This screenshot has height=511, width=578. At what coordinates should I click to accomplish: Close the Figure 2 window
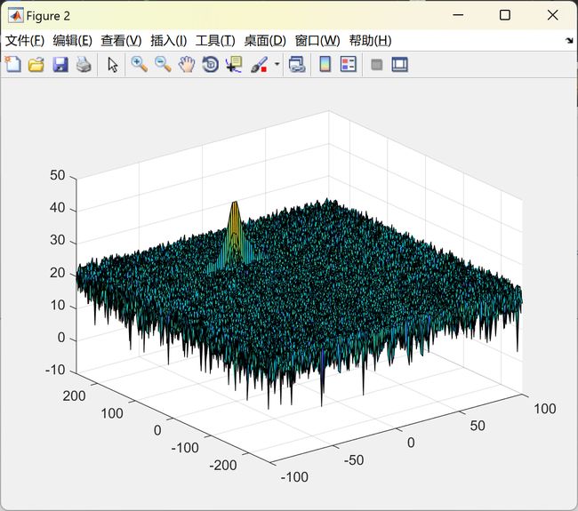click(552, 15)
